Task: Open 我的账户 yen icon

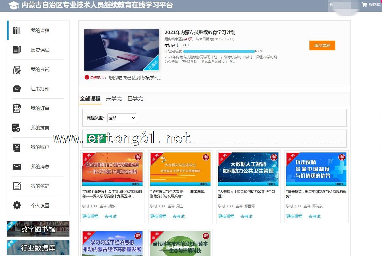Action: (x=17, y=147)
